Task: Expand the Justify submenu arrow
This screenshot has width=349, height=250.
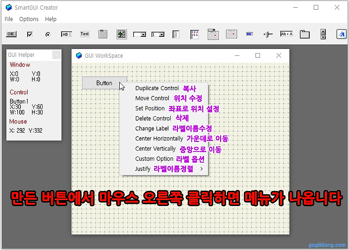Action: click(202, 169)
